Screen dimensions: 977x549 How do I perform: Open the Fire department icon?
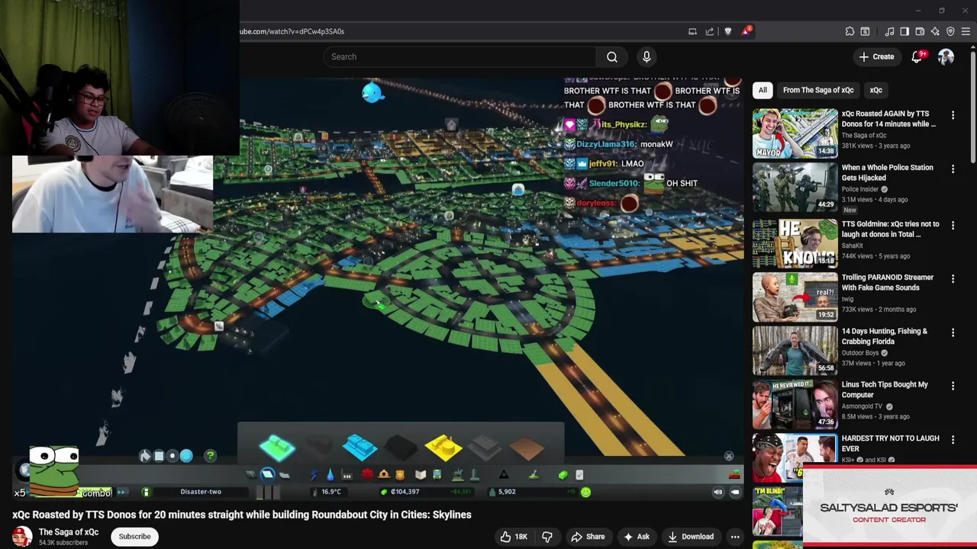pos(384,474)
